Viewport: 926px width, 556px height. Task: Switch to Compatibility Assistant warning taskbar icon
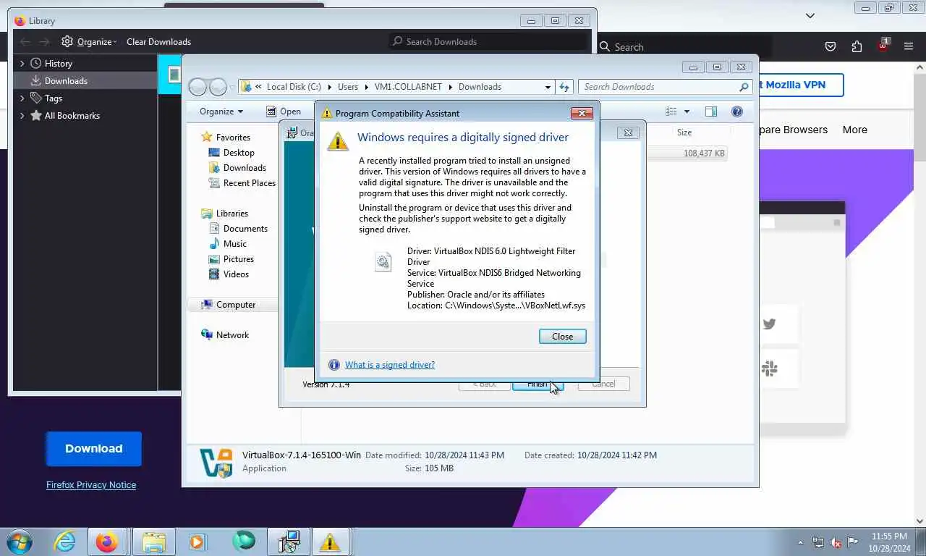[330, 542]
